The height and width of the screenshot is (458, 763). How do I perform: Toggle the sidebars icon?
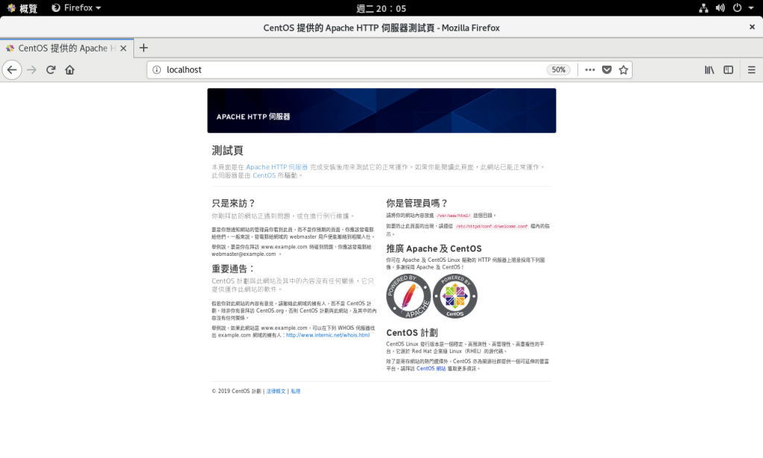click(x=728, y=69)
